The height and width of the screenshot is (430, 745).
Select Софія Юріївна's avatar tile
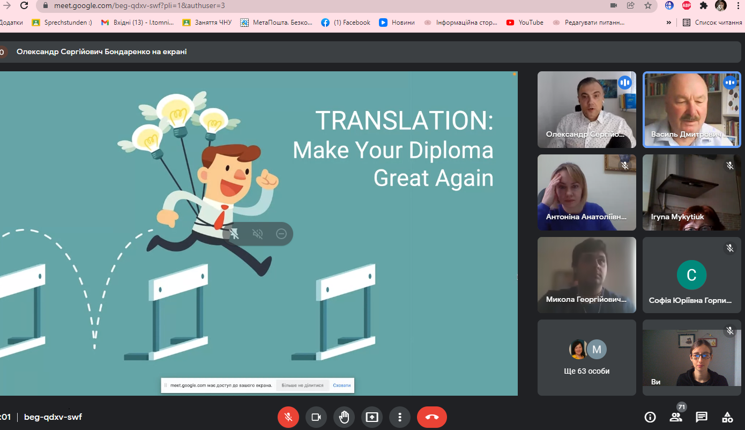(692, 275)
